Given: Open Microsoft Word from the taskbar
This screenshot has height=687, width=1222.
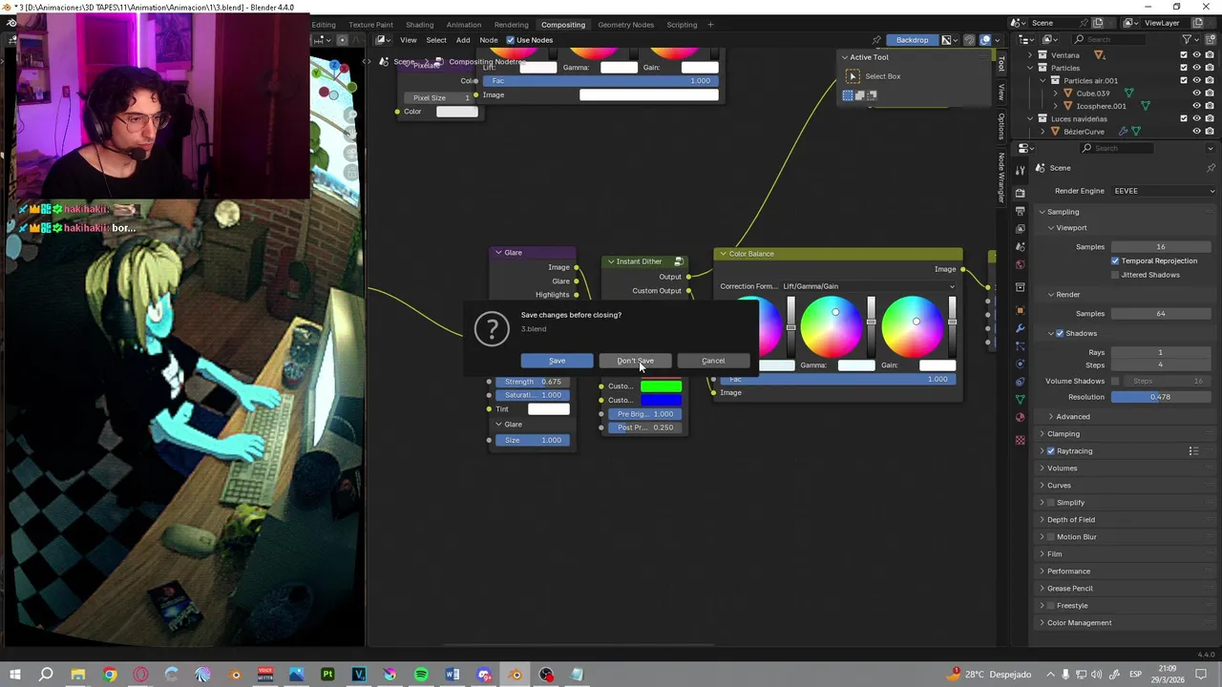Looking at the screenshot, I should (x=453, y=675).
